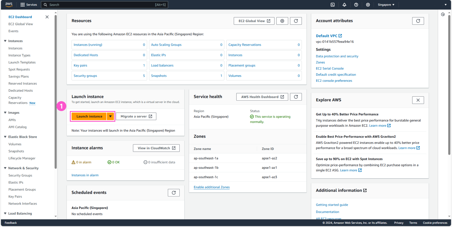Image resolution: width=452 pixels, height=227 pixels.
Task: Close the Explore AWS panel
Action: (418, 100)
